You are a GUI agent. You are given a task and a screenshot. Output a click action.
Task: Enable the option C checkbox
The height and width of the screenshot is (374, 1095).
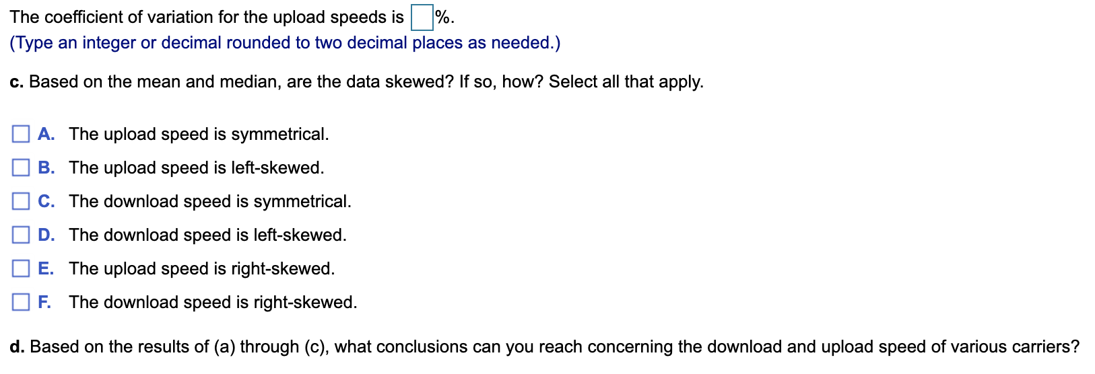(21, 201)
